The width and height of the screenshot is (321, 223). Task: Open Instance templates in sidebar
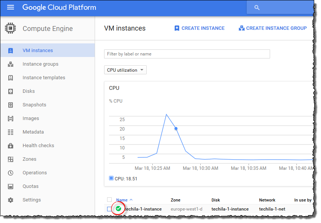pyautogui.click(x=44, y=78)
